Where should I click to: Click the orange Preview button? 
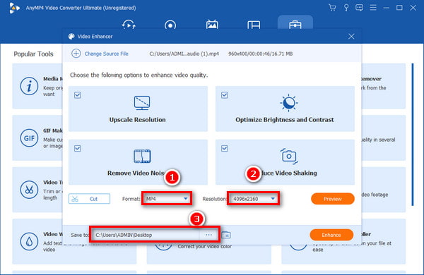pyautogui.click(x=333, y=199)
